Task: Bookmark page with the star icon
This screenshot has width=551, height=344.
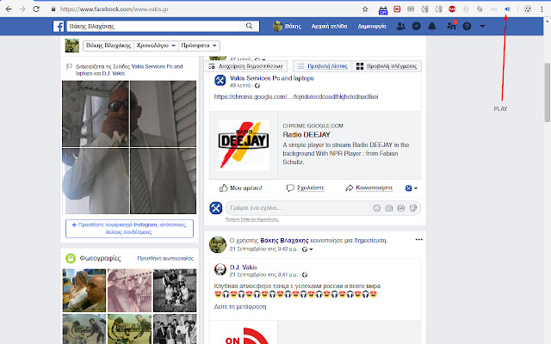Action: [x=365, y=9]
